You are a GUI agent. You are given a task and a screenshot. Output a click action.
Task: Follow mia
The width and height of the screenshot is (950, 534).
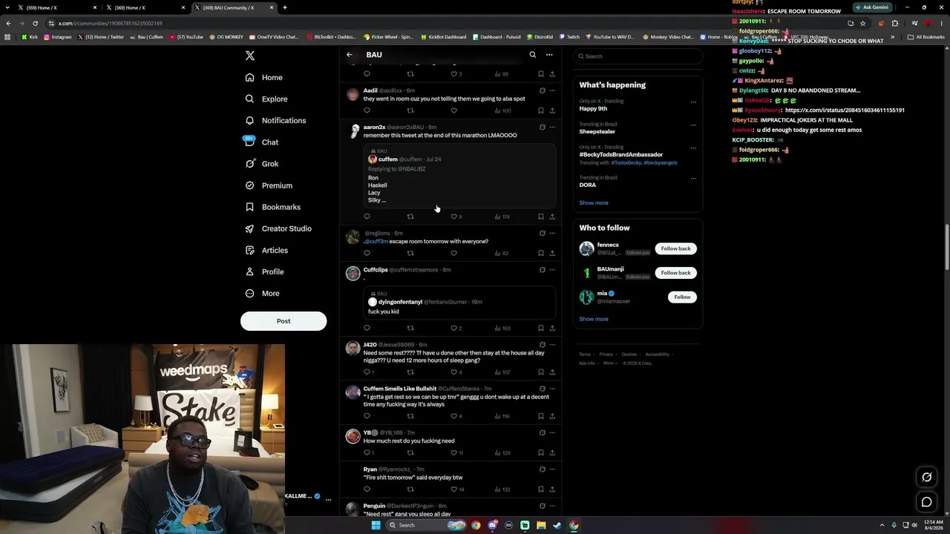coord(682,297)
